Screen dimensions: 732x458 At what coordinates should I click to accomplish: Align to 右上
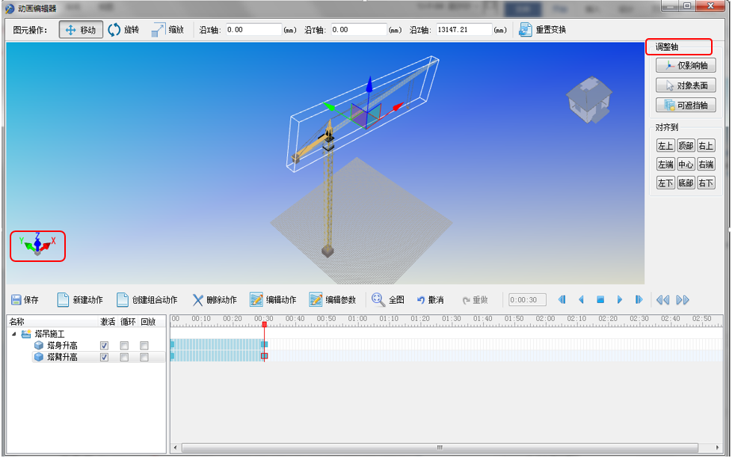point(706,146)
